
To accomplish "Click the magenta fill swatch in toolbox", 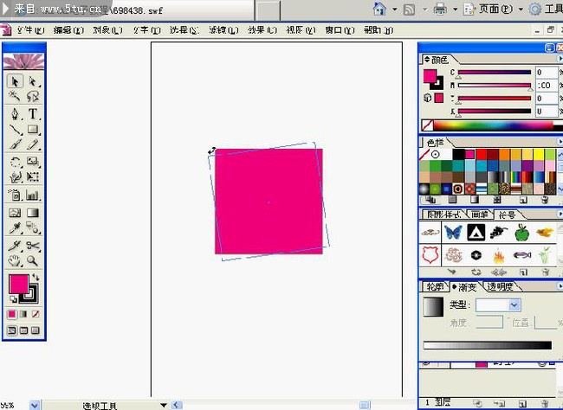I will tap(18, 284).
